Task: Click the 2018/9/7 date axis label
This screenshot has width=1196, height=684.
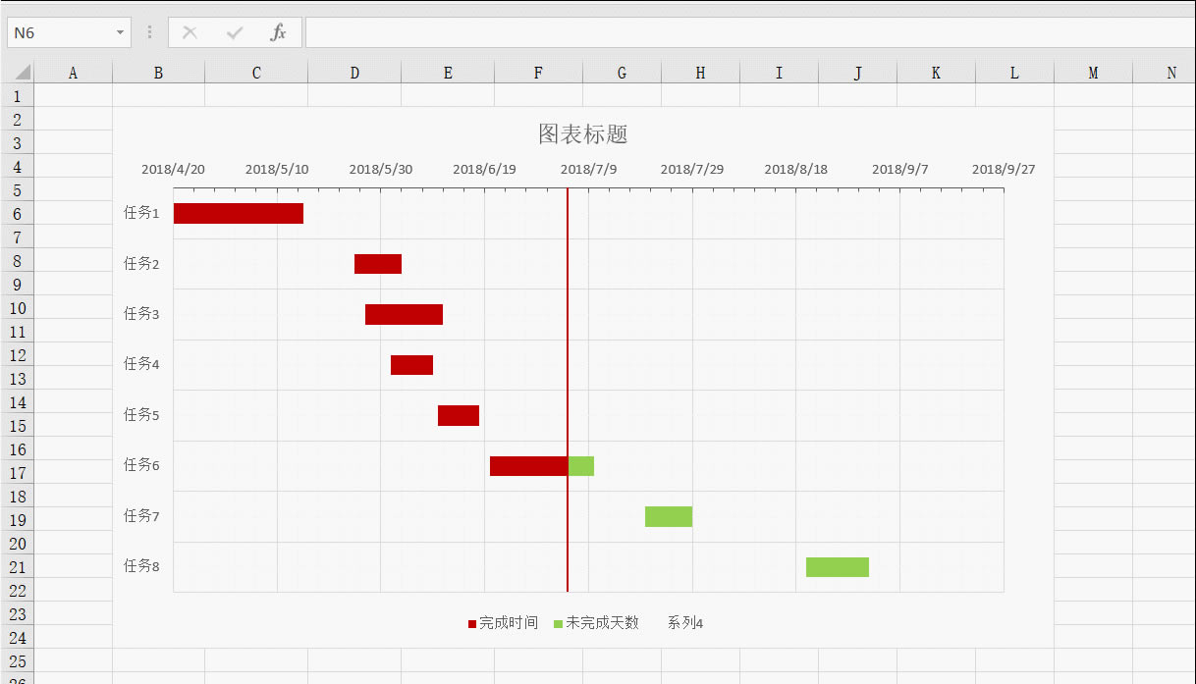Action: (x=900, y=169)
